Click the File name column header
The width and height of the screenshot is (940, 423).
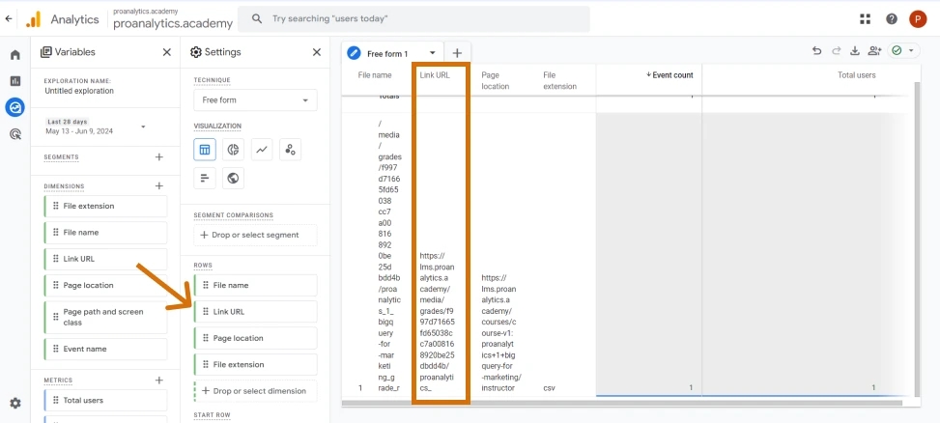click(x=375, y=75)
